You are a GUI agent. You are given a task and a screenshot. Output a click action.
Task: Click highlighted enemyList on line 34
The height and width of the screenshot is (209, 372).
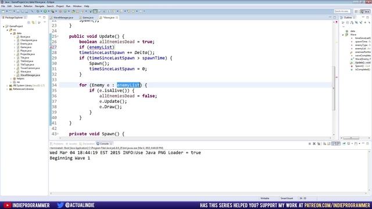click(x=128, y=85)
